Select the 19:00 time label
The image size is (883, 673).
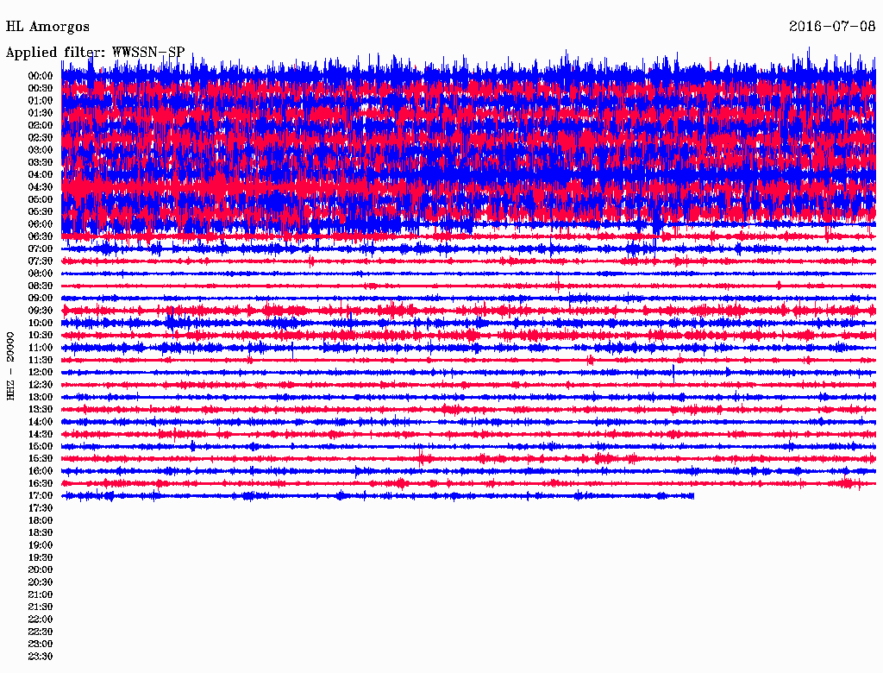coord(41,545)
